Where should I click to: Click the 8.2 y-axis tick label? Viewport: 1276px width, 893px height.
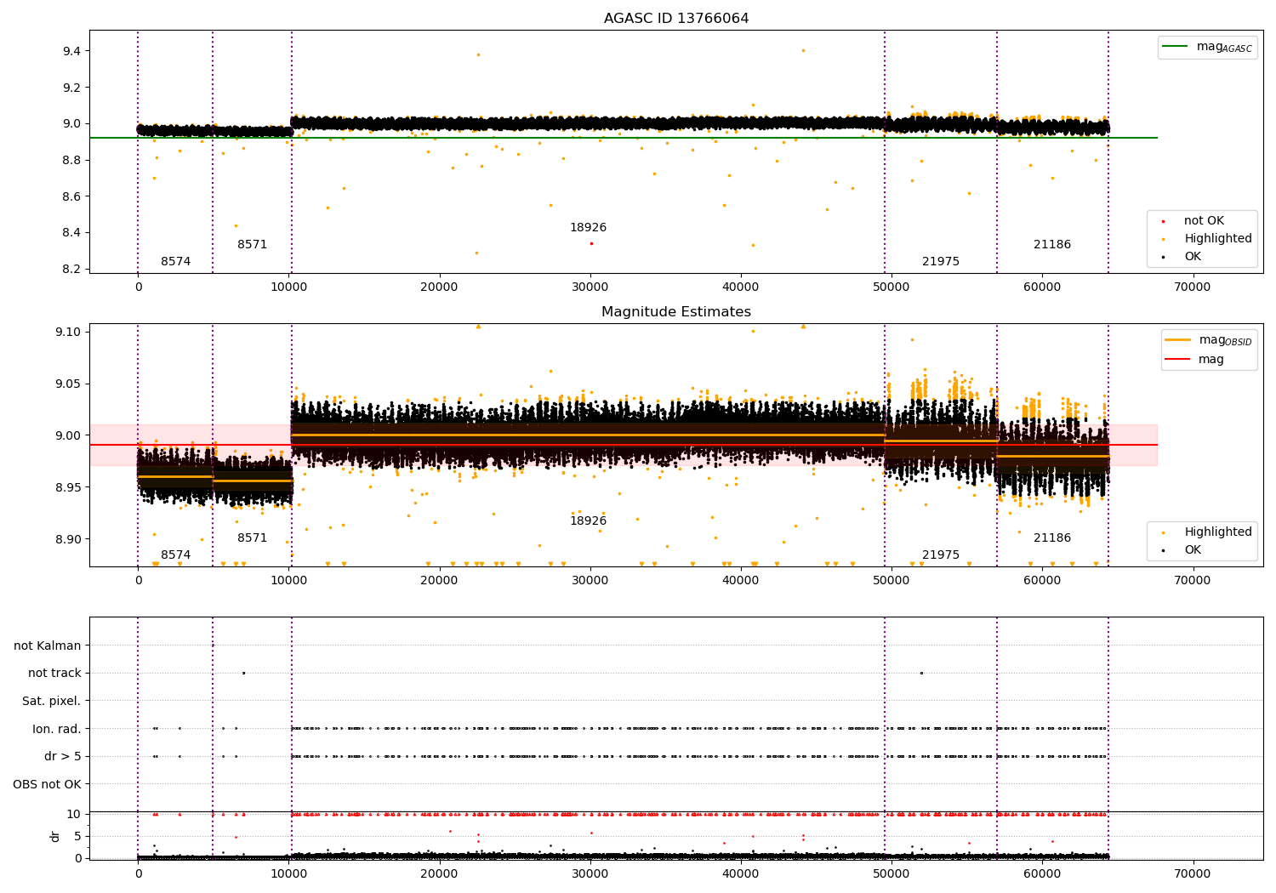tap(71, 270)
